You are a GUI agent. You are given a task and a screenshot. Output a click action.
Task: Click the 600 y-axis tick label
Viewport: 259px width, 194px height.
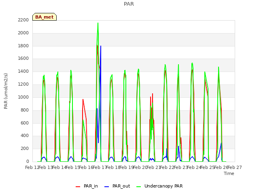25,123
